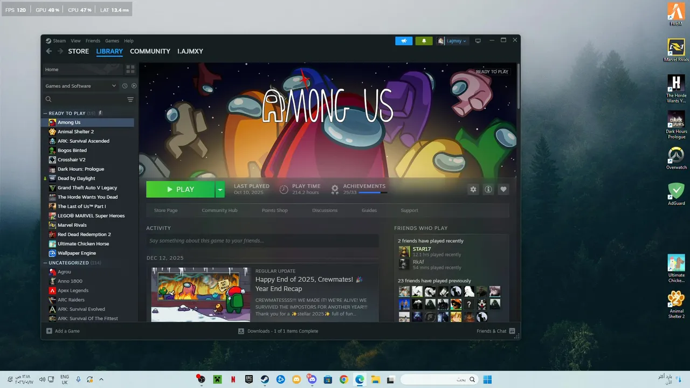The image size is (690, 388).
Task: Open Marvel Rivals desktop shortcut
Action: pyautogui.click(x=676, y=51)
